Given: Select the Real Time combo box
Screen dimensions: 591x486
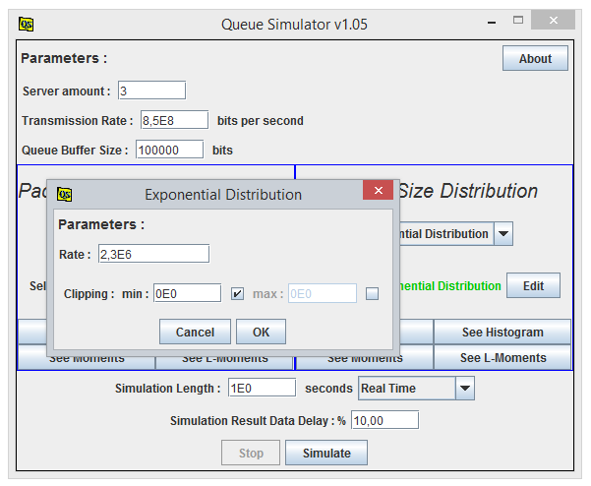Looking at the screenshot, I should pyautogui.click(x=416, y=388).
